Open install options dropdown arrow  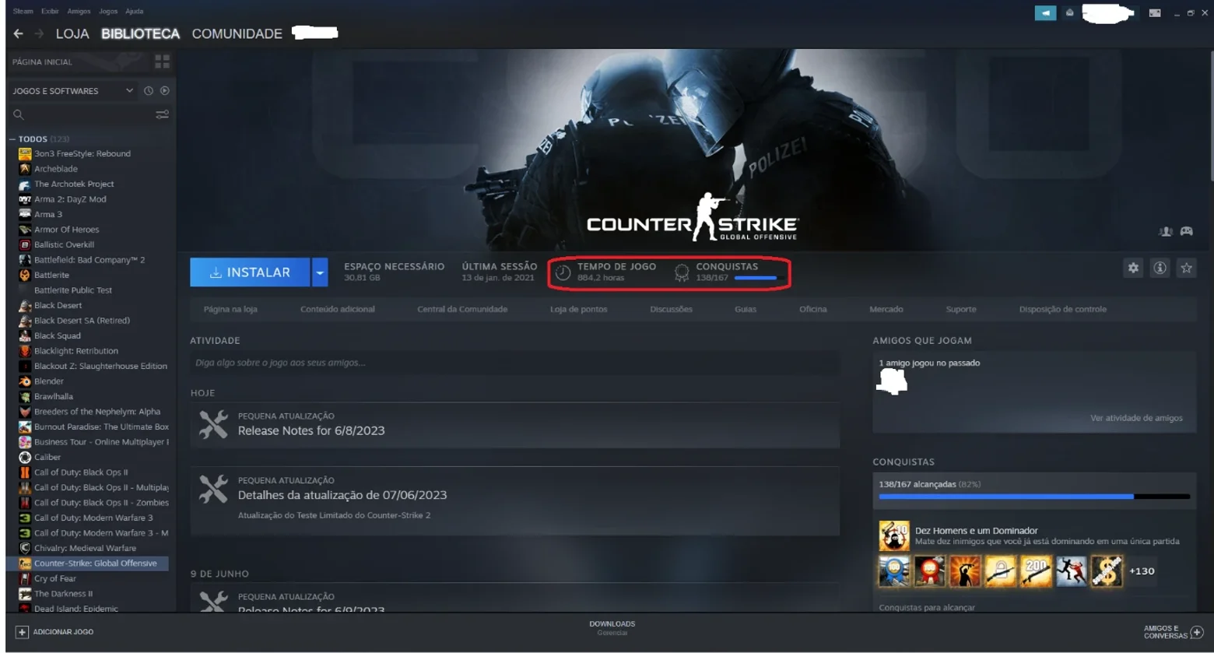[x=319, y=272]
